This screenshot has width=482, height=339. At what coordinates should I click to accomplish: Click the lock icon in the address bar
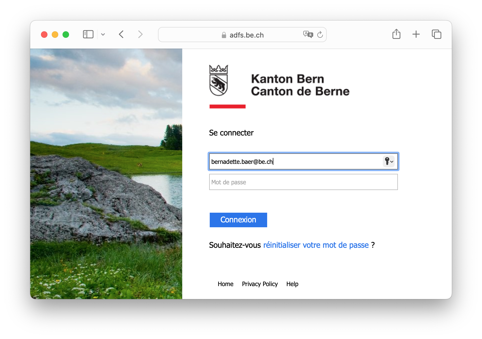click(x=224, y=35)
